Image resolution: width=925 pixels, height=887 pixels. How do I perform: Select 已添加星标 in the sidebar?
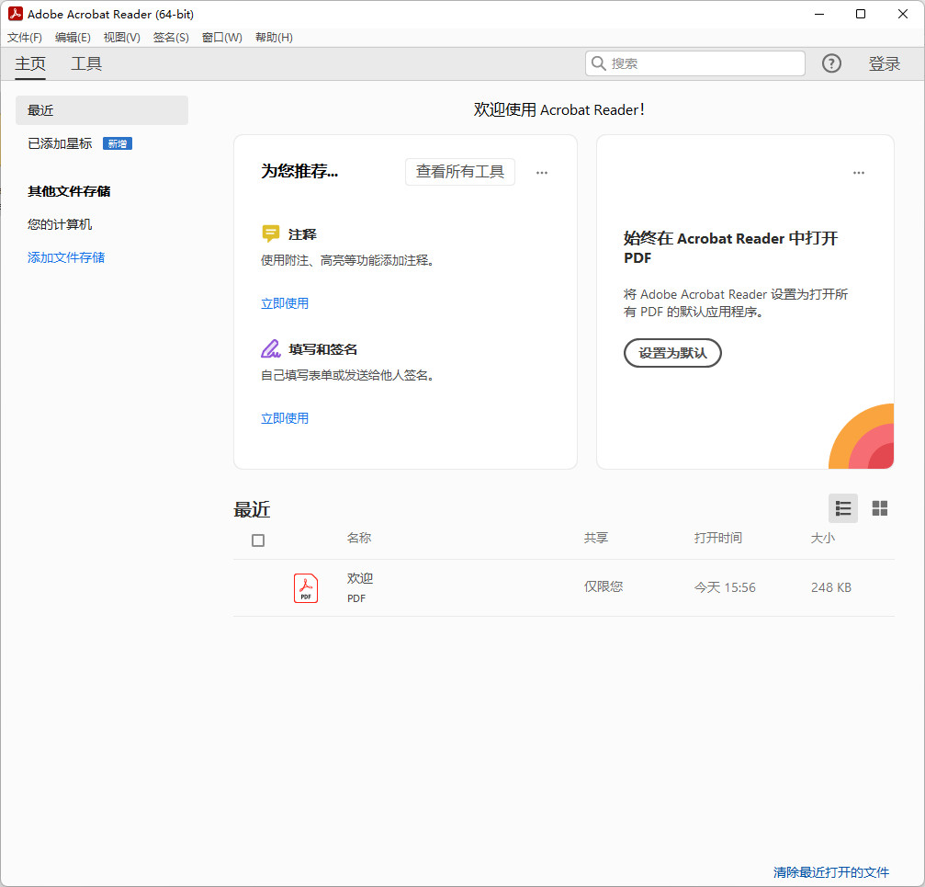click(60, 143)
